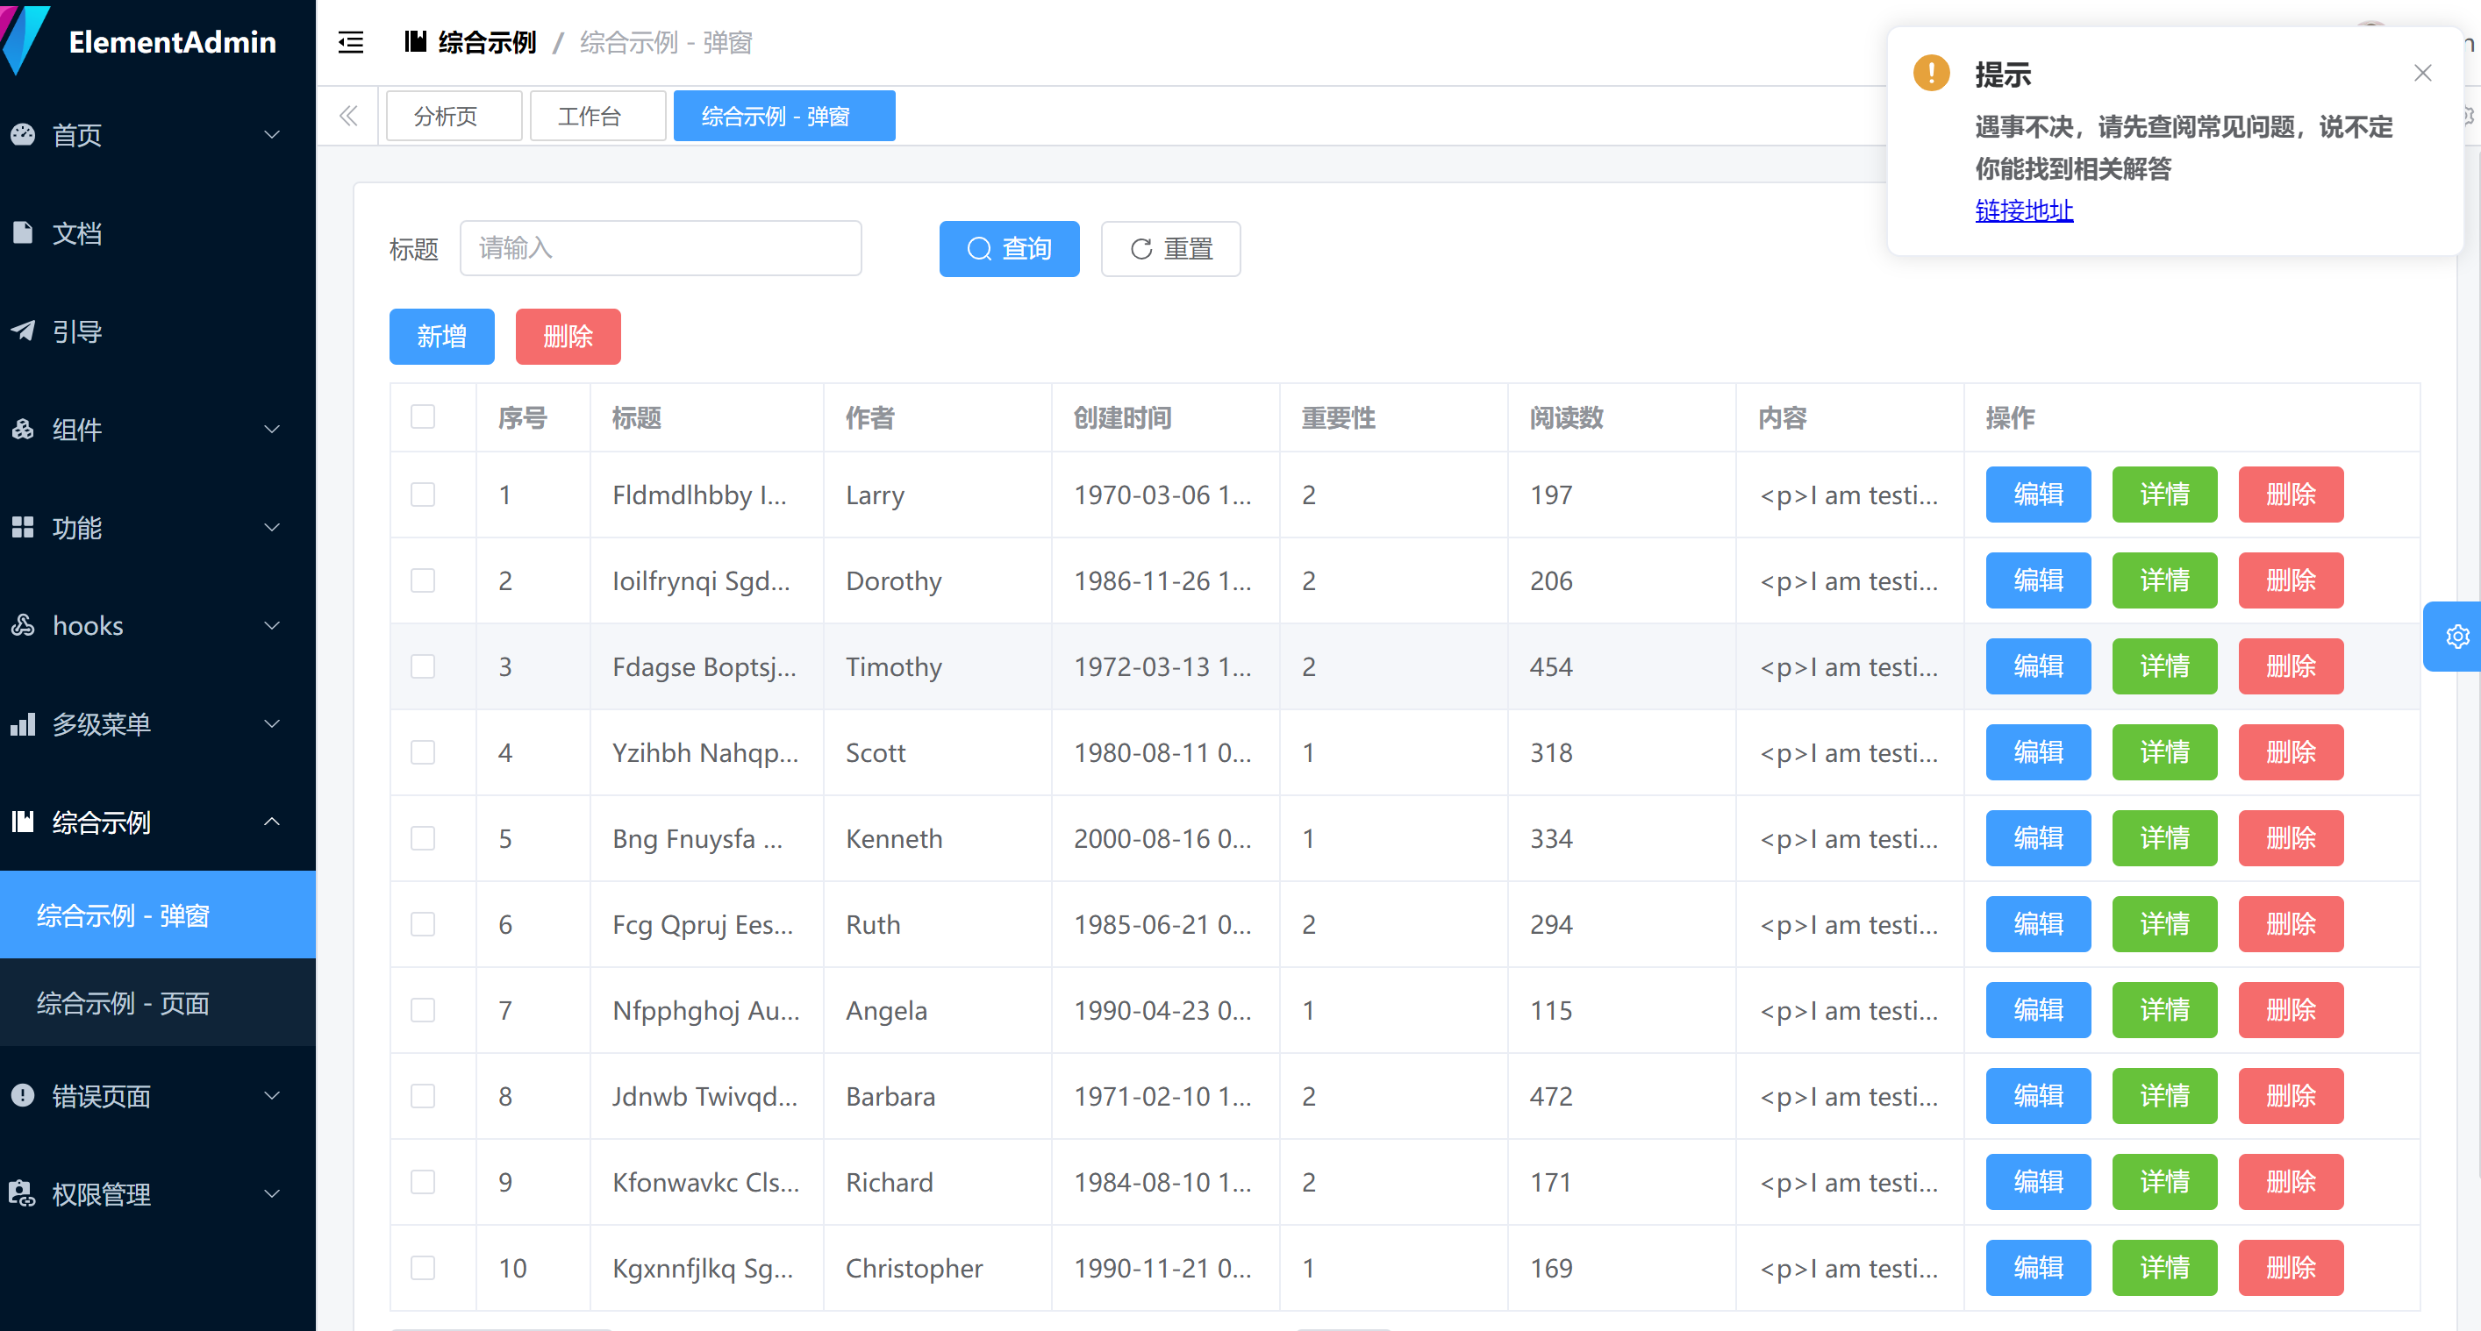Click 详情 for the Kenneth row
This screenshot has height=1331, width=2481.
(2164, 838)
